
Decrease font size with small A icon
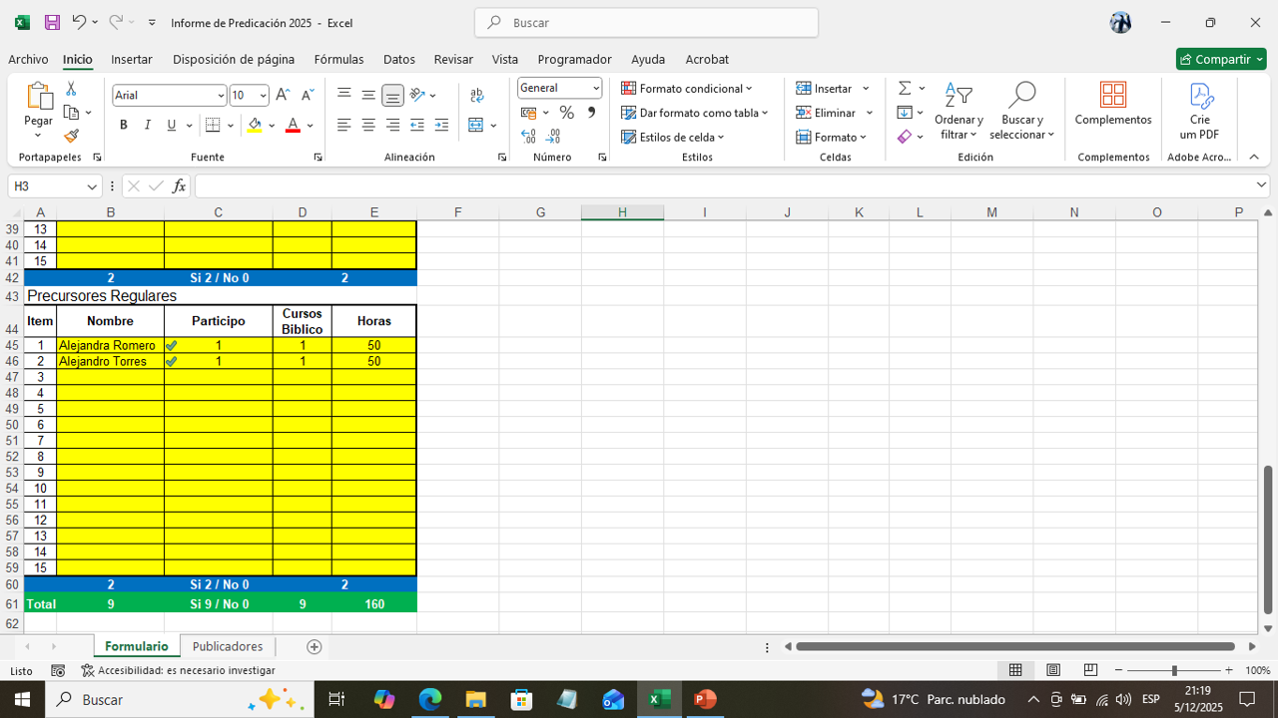pos(307,95)
